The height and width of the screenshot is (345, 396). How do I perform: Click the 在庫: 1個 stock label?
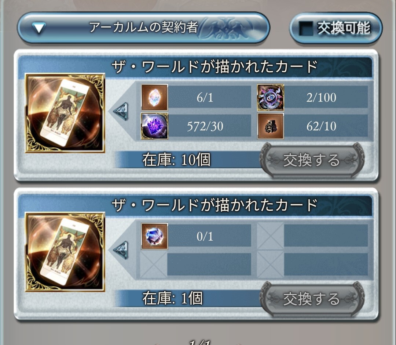[x=172, y=298]
